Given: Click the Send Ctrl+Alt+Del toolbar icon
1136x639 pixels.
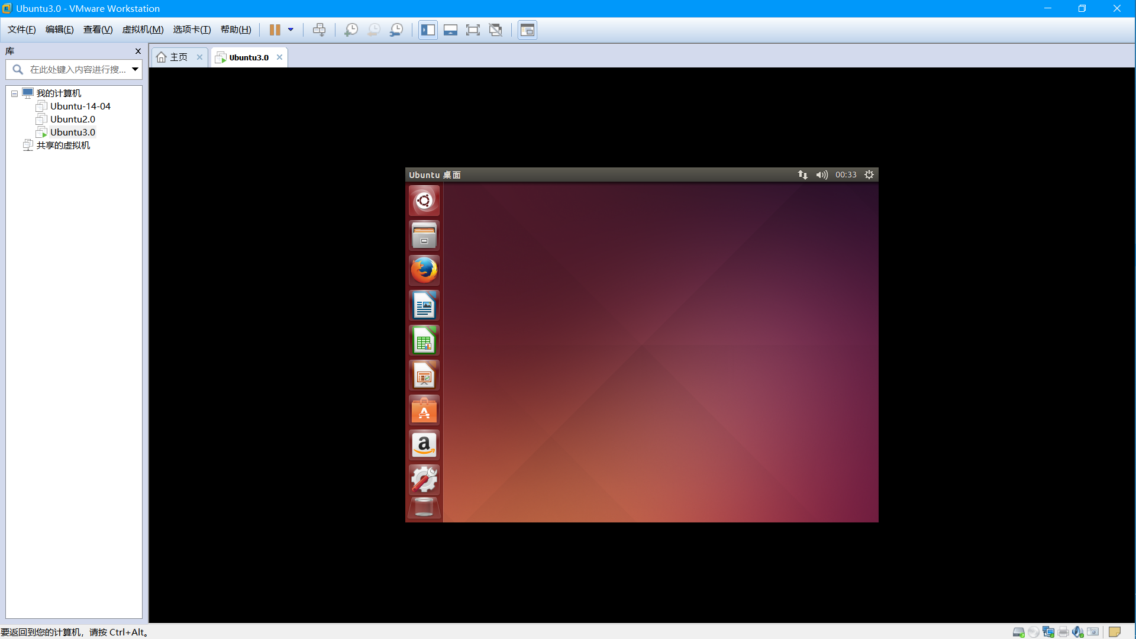Looking at the screenshot, I should pyautogui.click(x=319, y=30).
